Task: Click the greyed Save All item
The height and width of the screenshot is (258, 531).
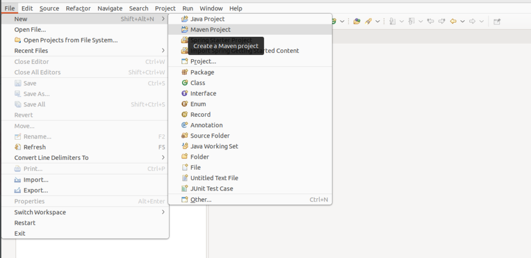Action: click(85, 104)
